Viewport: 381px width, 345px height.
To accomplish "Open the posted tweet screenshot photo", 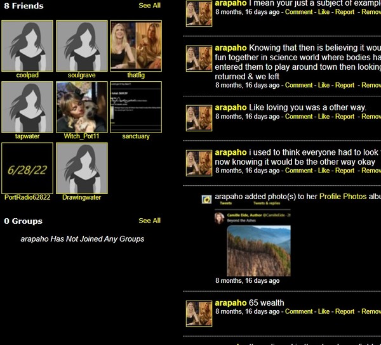I will (x=252, y=243).
